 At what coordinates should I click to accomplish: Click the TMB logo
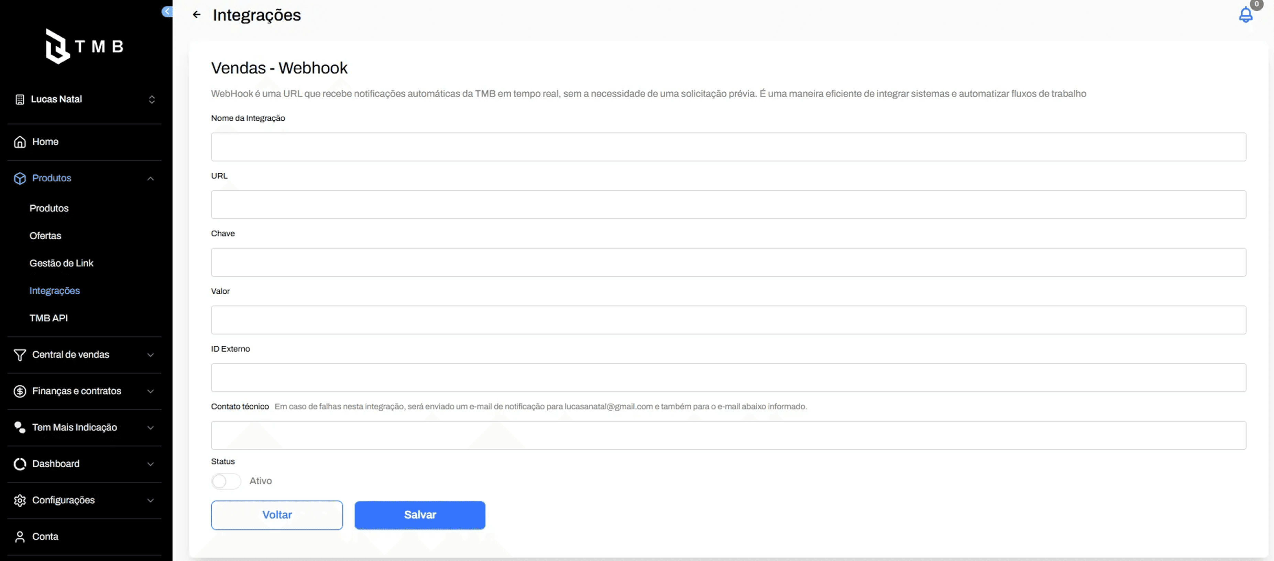84,46
